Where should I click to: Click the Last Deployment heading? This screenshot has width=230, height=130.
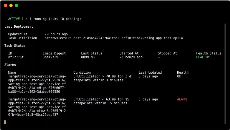(x=19, y=27)
